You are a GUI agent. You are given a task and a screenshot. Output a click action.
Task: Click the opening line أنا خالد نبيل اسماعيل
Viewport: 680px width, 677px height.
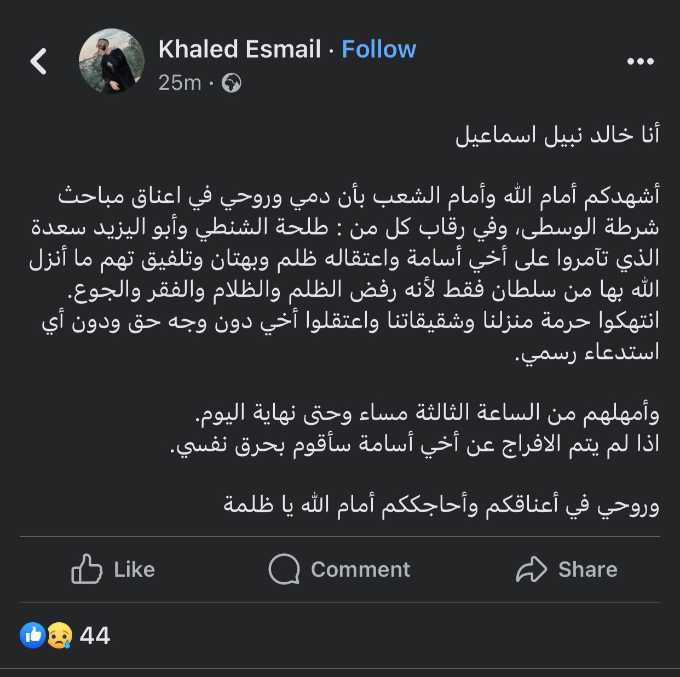point(557,135)
